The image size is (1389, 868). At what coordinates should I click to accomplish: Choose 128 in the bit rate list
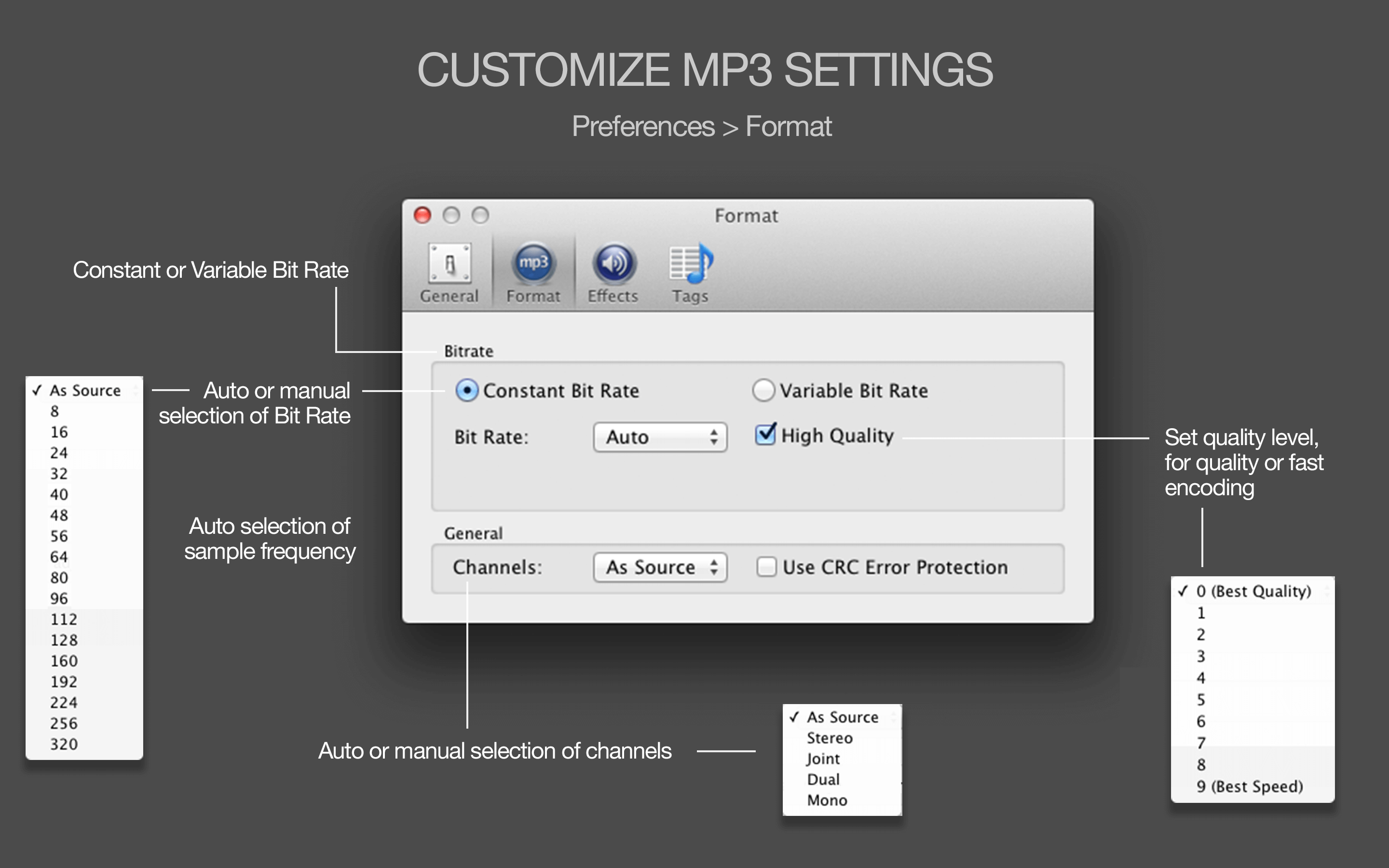pyautogui.click(x=64, y=640)
